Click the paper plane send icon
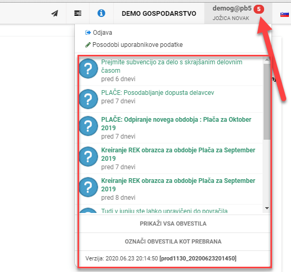291x272 pixels. tap(55, 13)
